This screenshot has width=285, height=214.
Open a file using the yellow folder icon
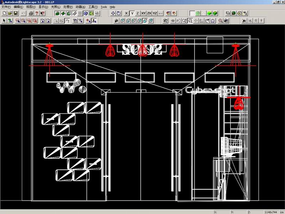(x=10, y=13)
